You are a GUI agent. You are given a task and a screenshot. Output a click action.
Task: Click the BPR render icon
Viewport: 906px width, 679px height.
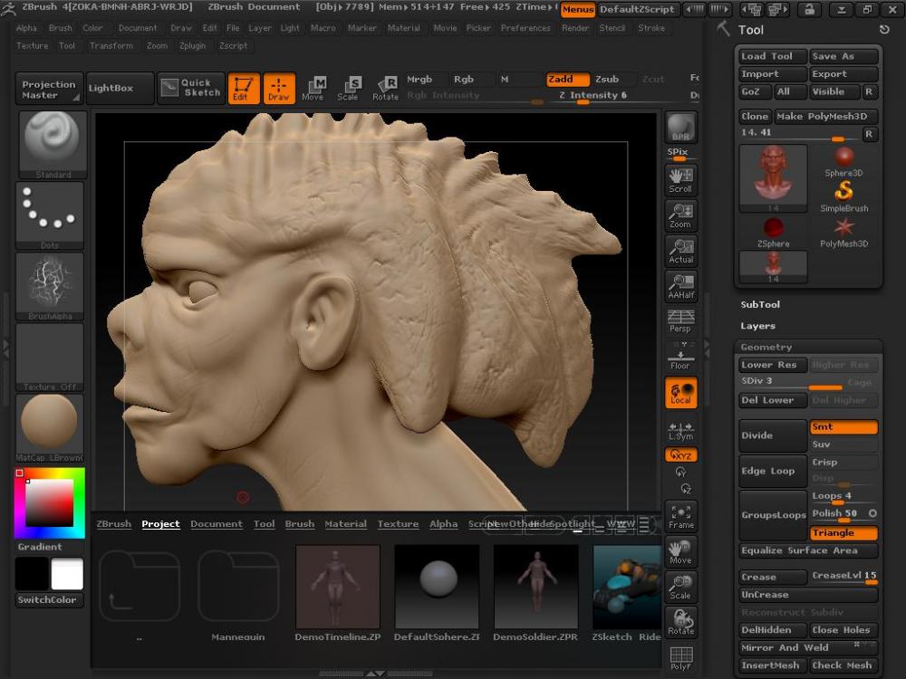[x=680, y=129]
